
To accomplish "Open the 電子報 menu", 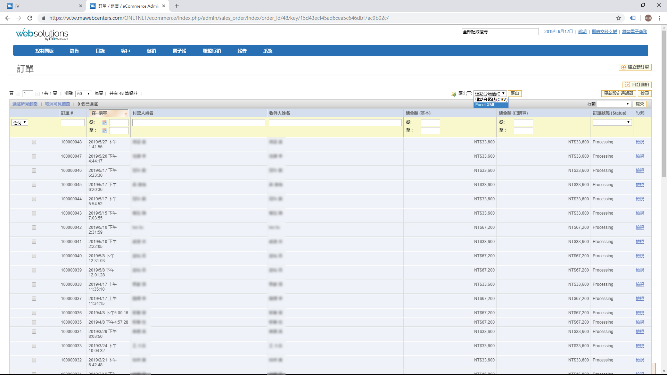I will [x=179, y=51].
